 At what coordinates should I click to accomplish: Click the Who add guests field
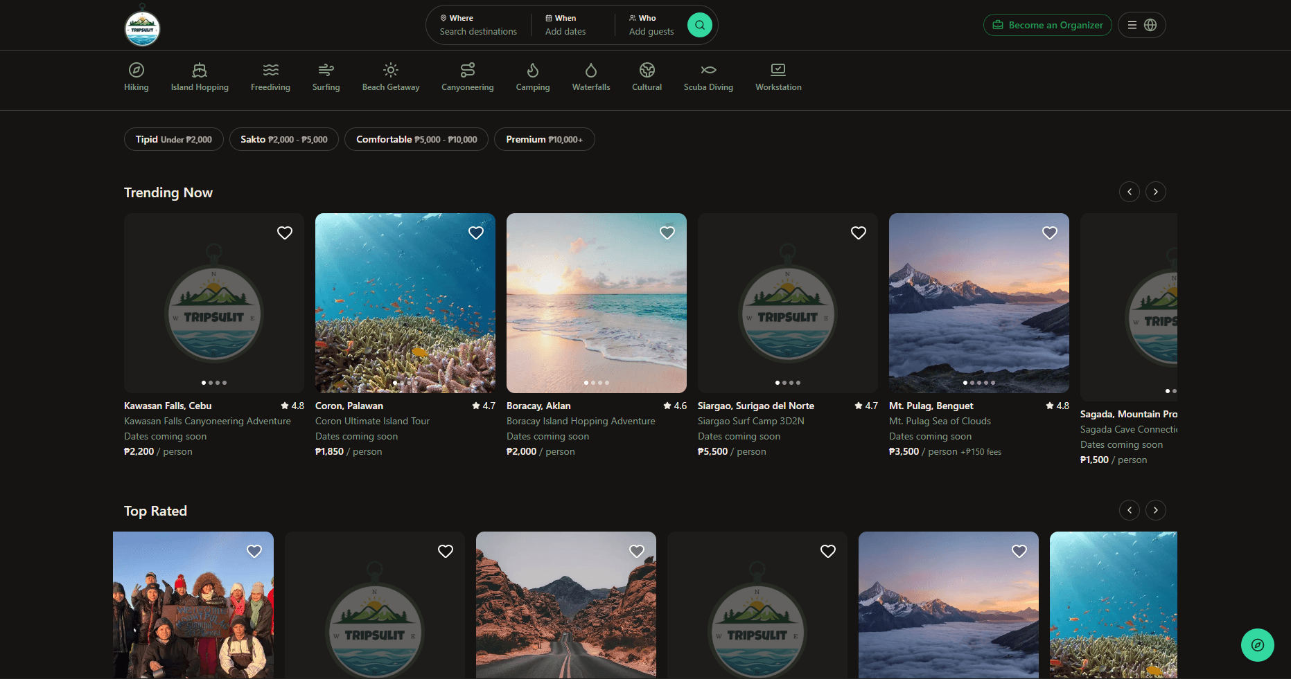651,25
